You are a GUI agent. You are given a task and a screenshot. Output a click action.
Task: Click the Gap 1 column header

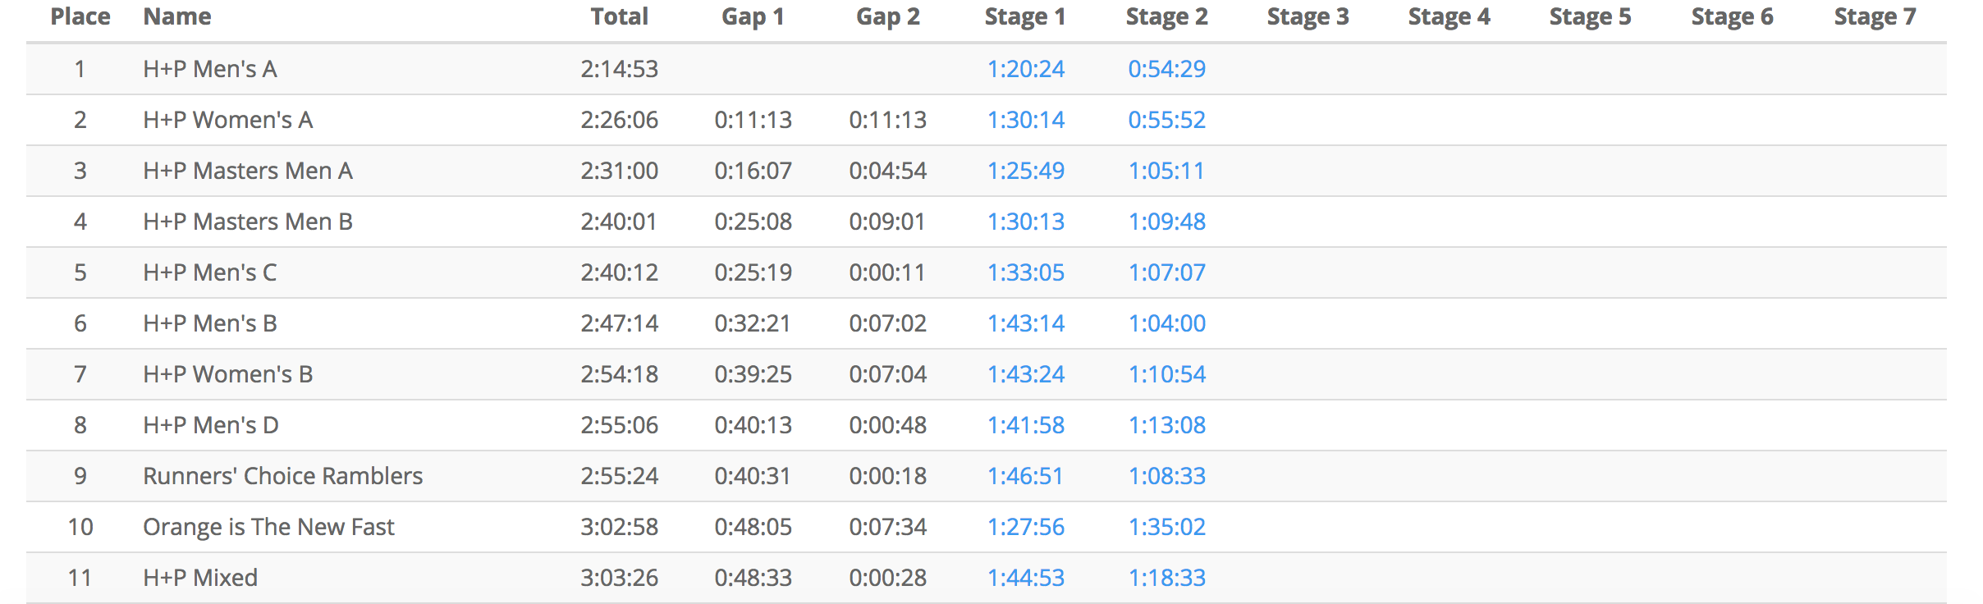753,16
